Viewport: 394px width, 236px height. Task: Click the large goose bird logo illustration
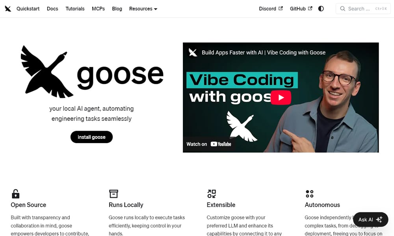(47, 72)
